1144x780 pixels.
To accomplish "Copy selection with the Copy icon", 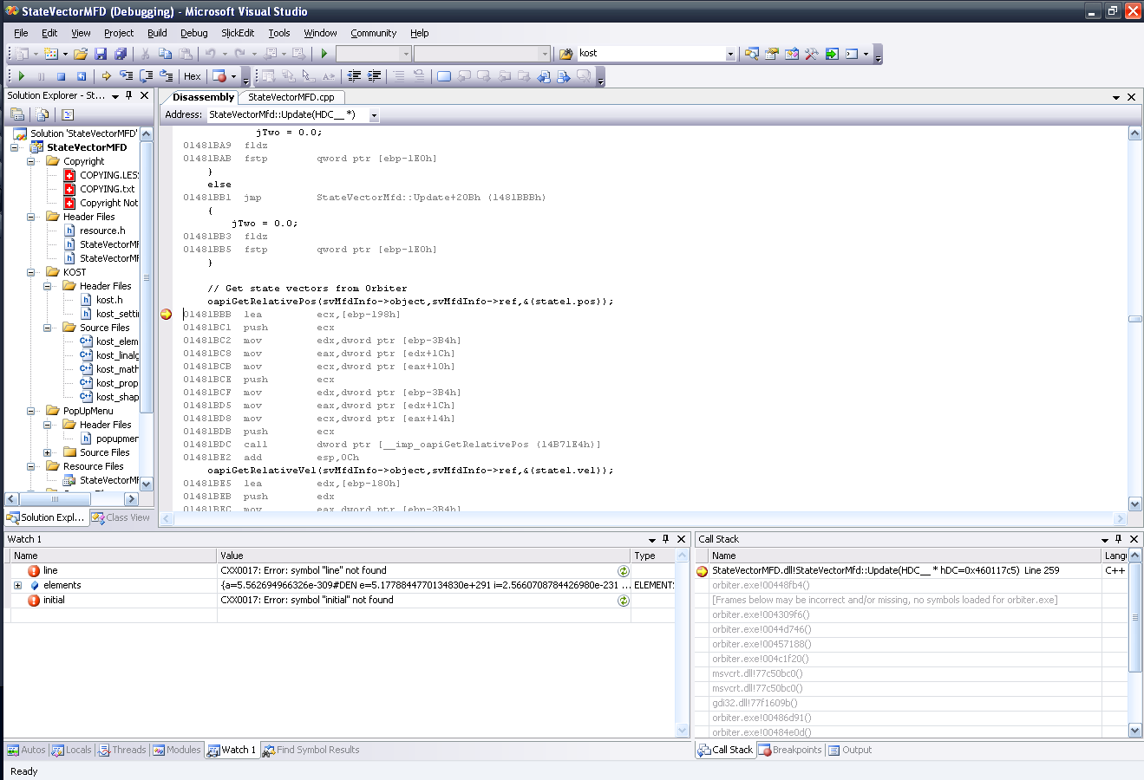I will pos(165,54).
